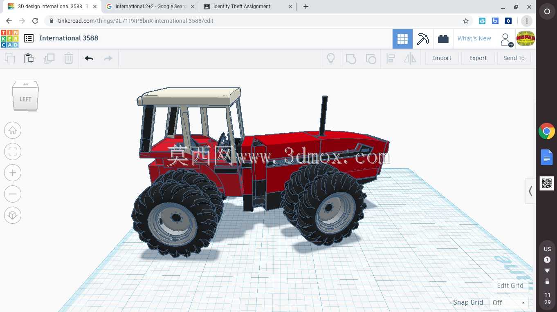Click the LEFT face of view cube
Screen dimensions: 557x312
click(25, 98)
